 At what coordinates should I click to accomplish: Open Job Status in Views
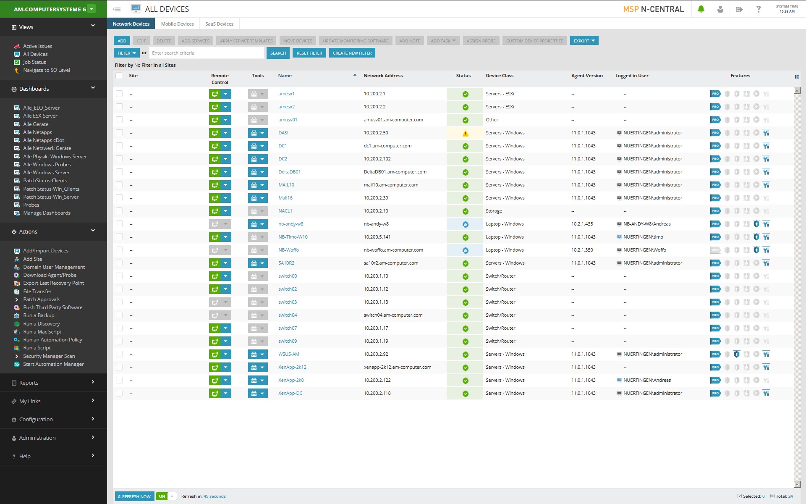[x=34, y=62]
